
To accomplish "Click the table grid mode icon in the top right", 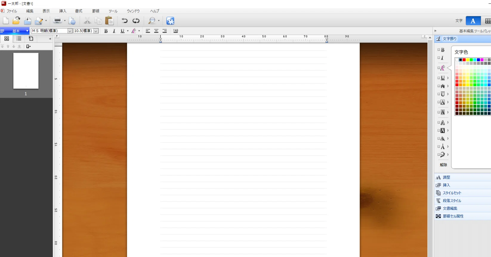I will pos(488,21).
